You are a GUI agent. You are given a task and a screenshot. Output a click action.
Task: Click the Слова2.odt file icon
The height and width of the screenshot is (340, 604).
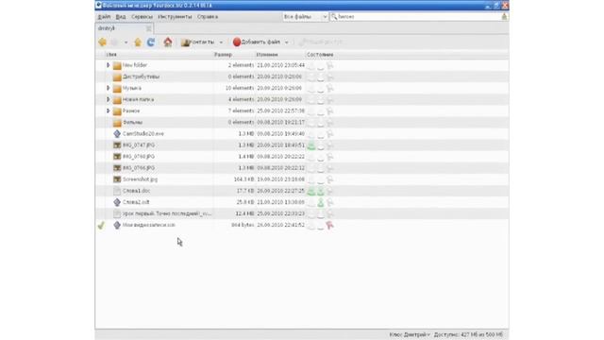(x=117, y=202)
